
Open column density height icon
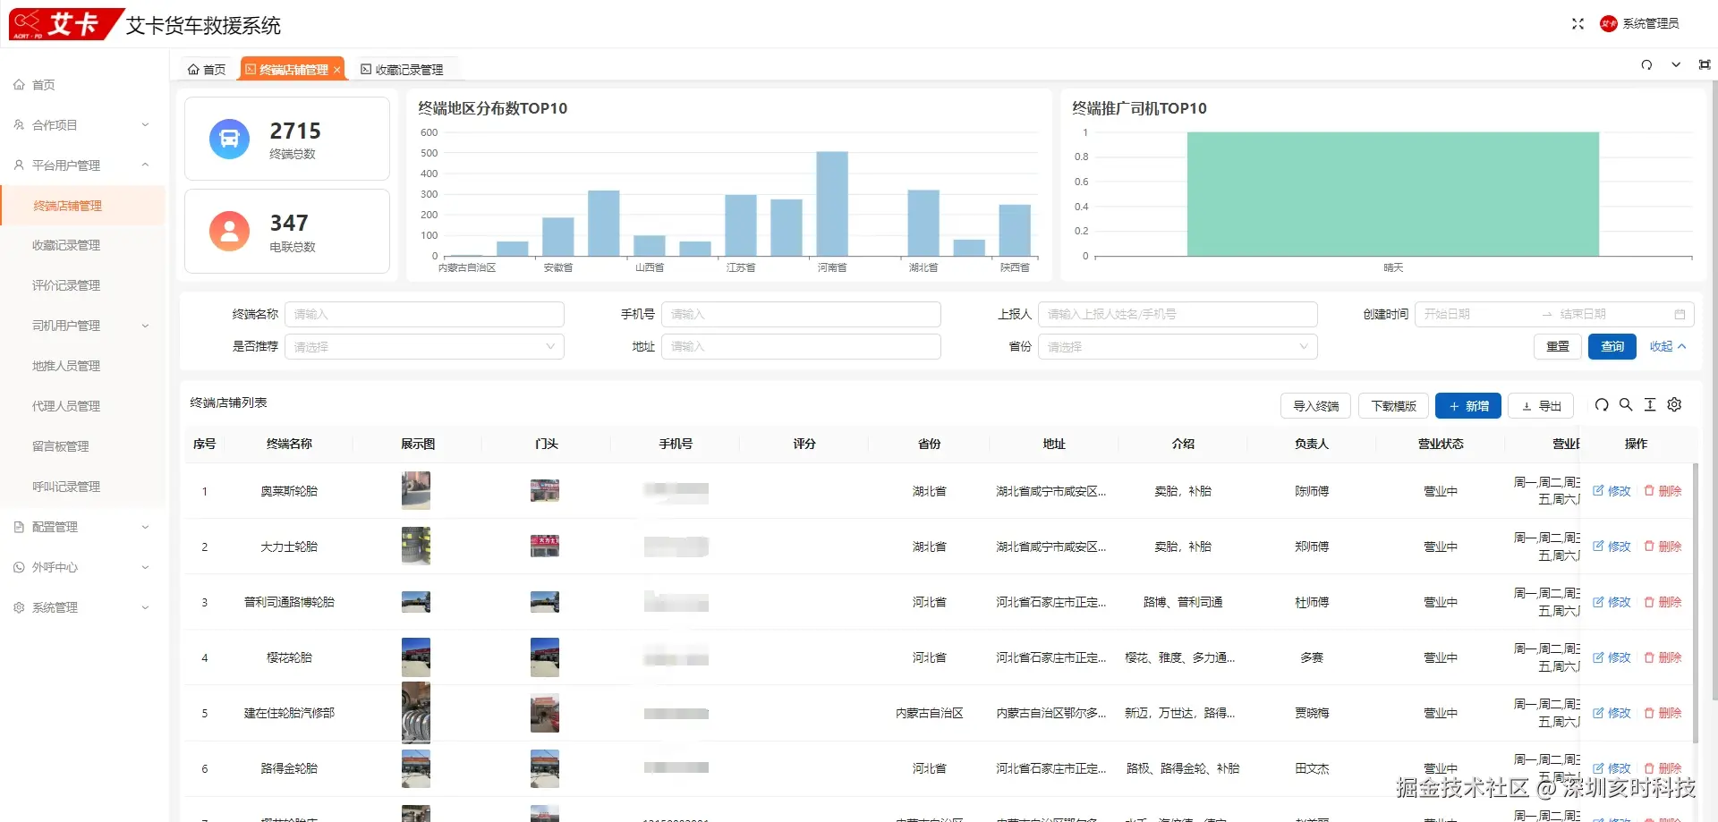point(1650,405)
